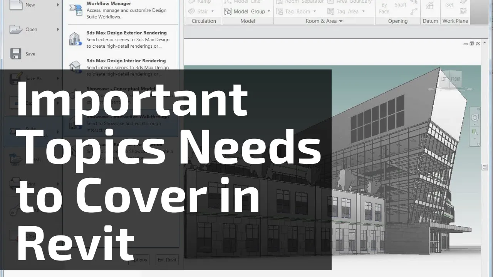Click the Datum grid icon

point(430,6)
